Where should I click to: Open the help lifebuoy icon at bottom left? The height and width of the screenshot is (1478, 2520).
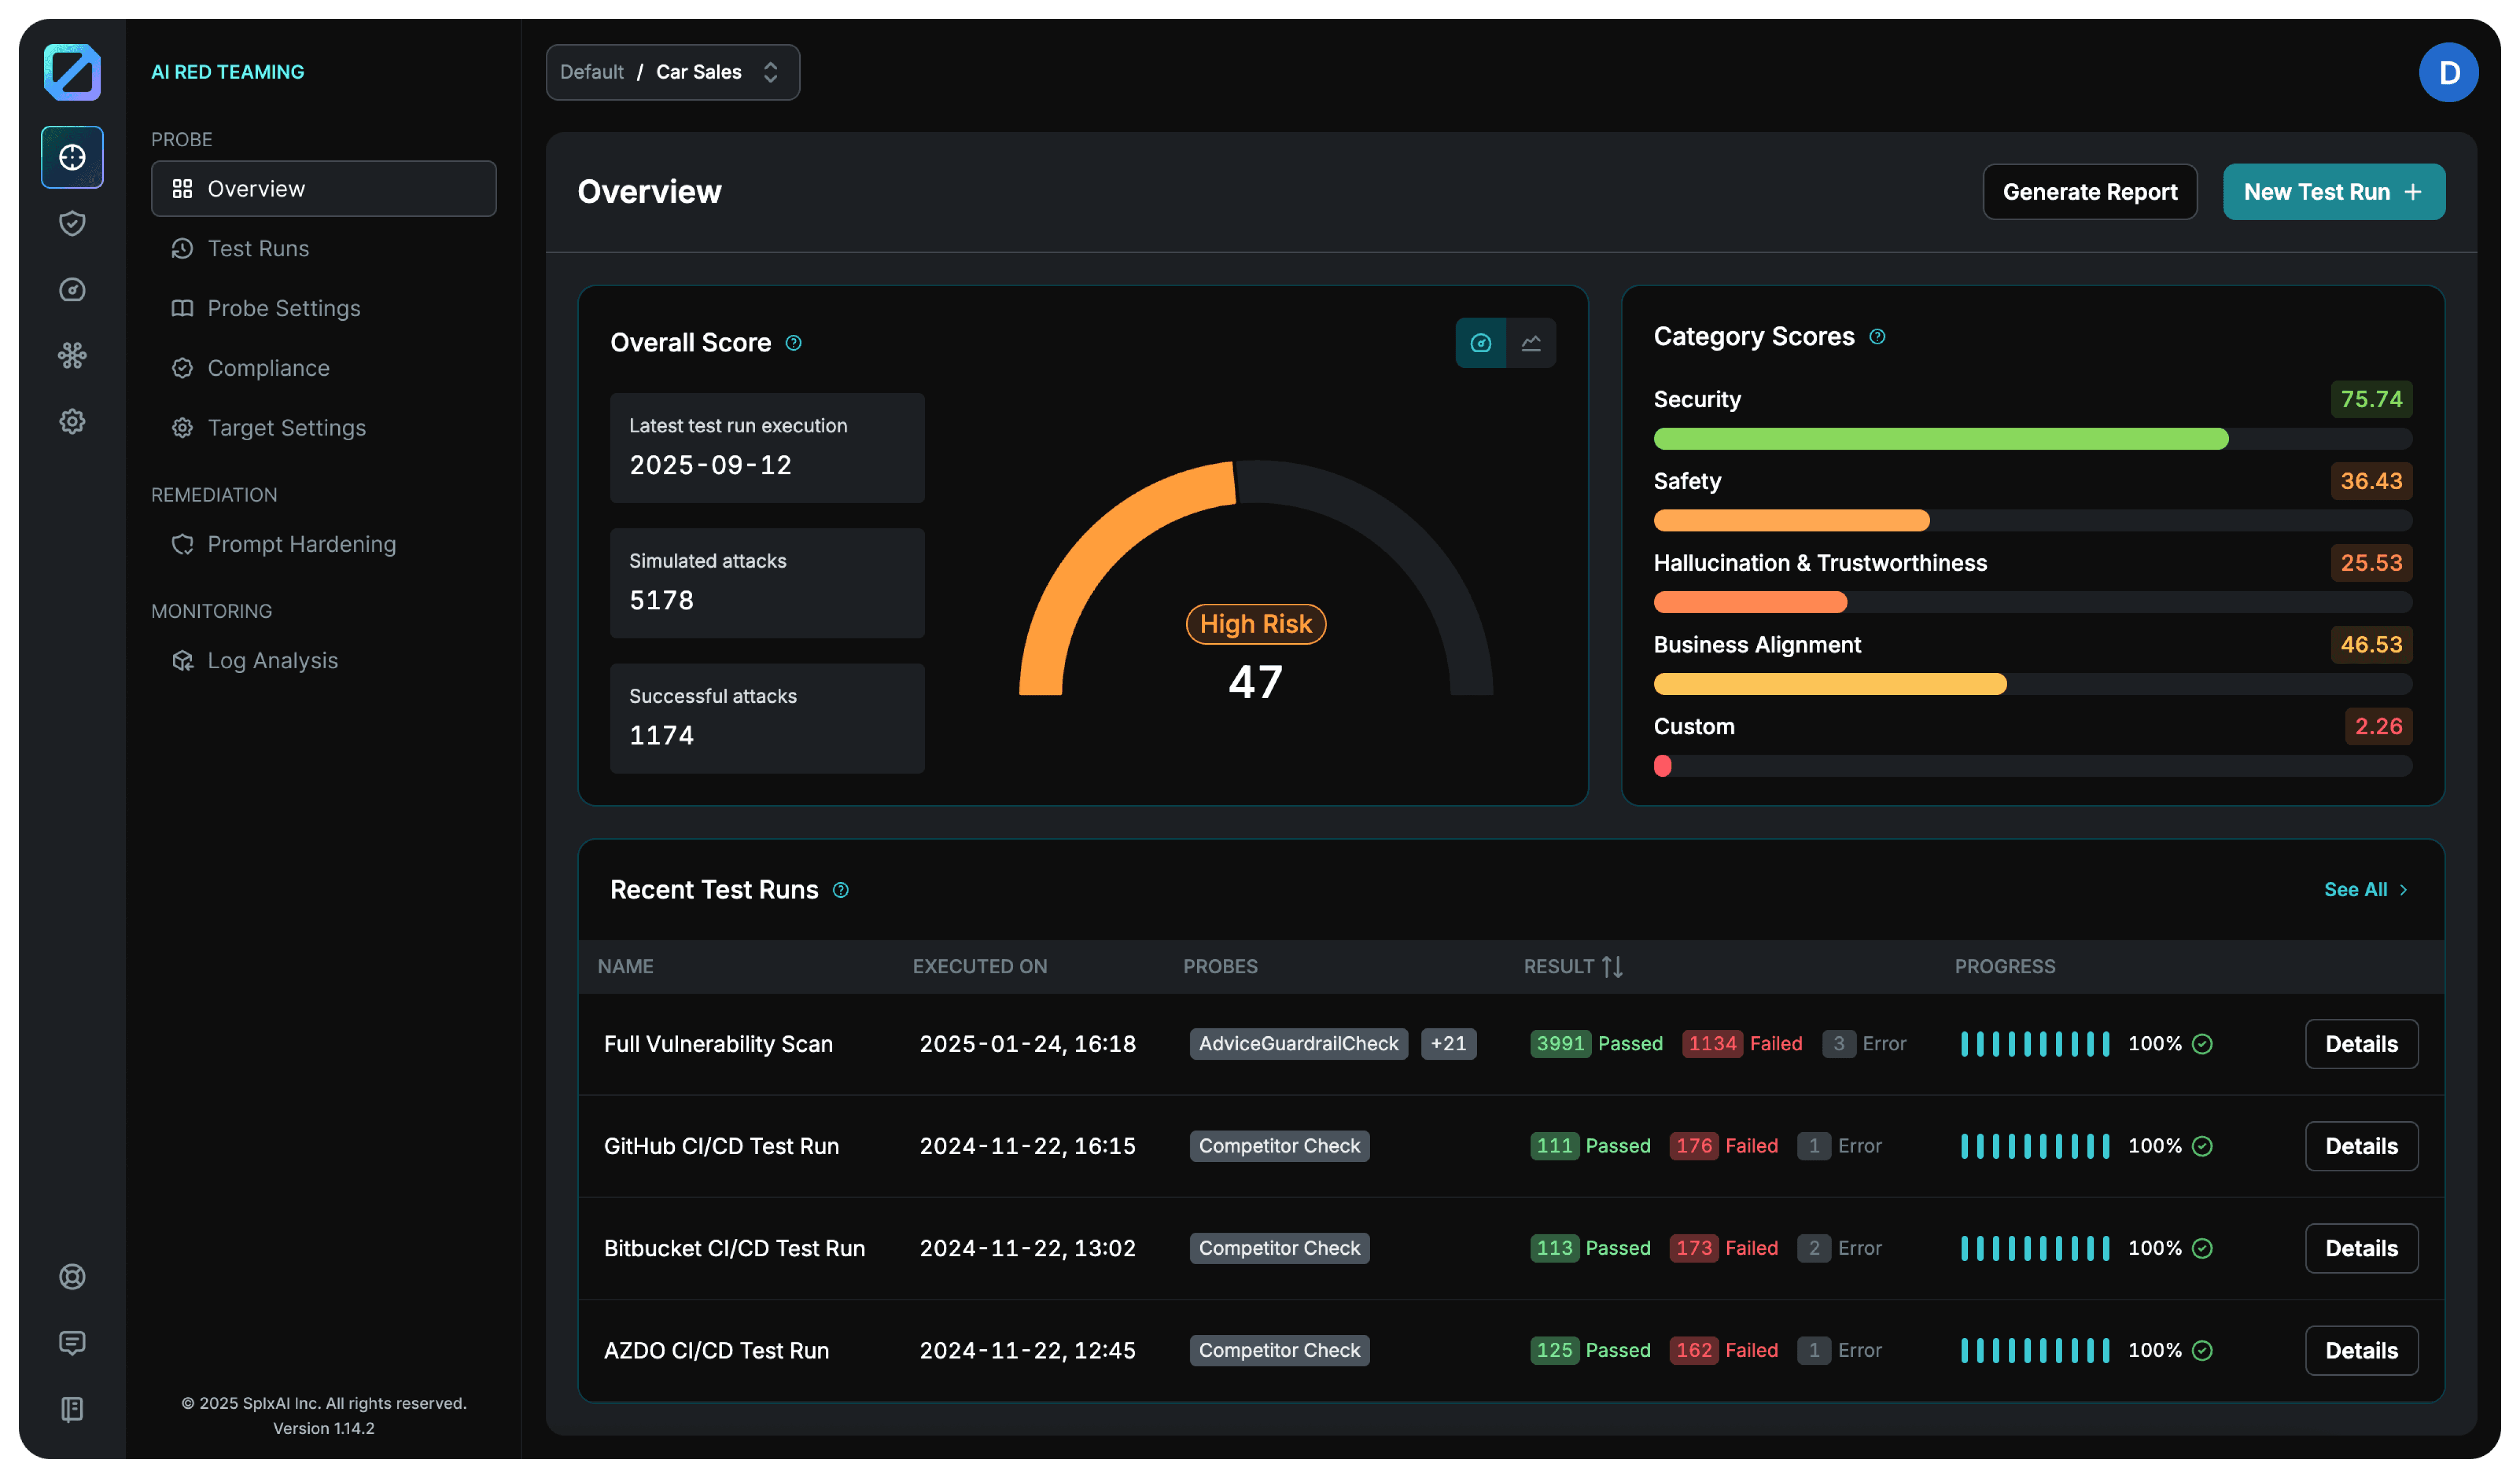(71, 1276)
